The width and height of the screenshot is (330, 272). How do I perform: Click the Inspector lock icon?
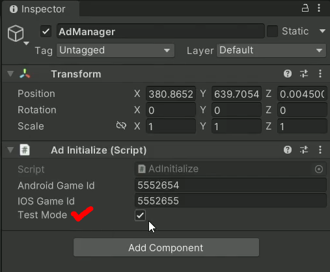tap(305, 8)
